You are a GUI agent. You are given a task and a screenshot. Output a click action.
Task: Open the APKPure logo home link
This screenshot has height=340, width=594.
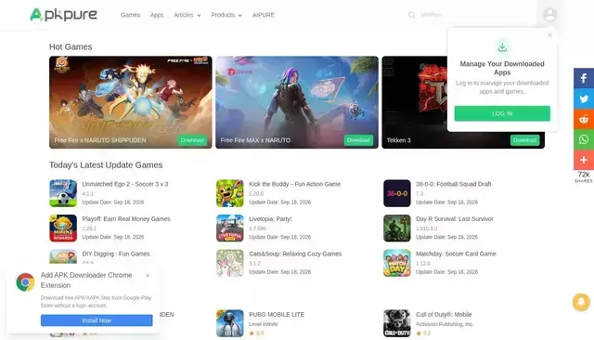64,15
